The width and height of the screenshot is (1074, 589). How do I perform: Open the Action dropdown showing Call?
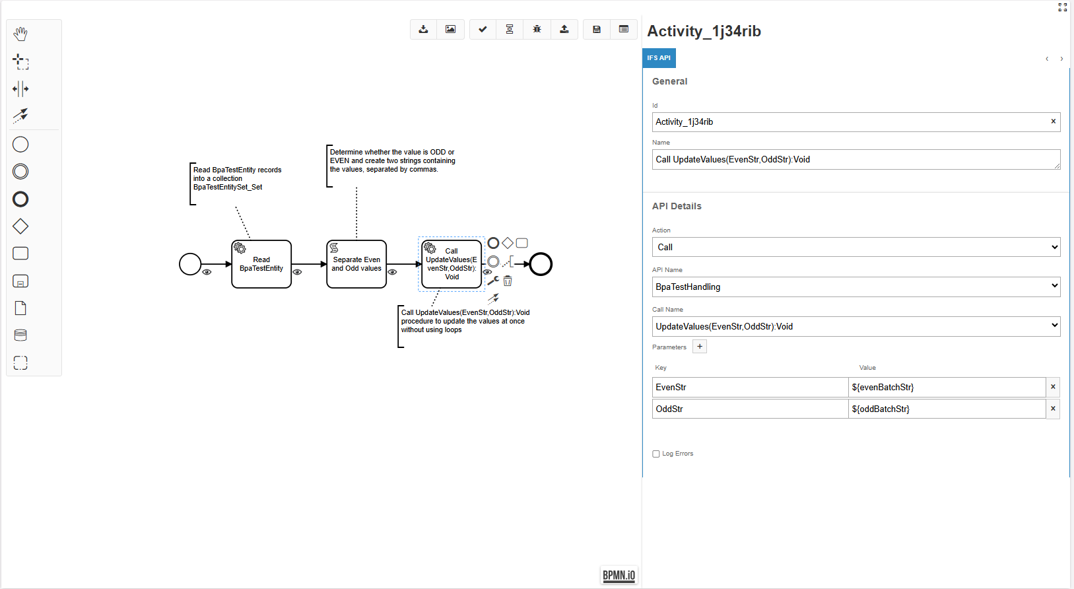tap(856, 247)
